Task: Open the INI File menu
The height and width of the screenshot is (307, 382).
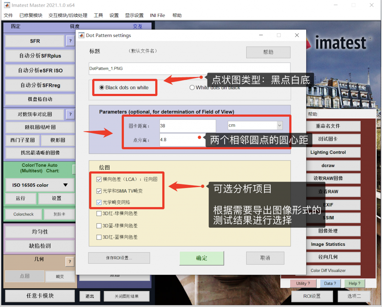Action: click(157, 15)
